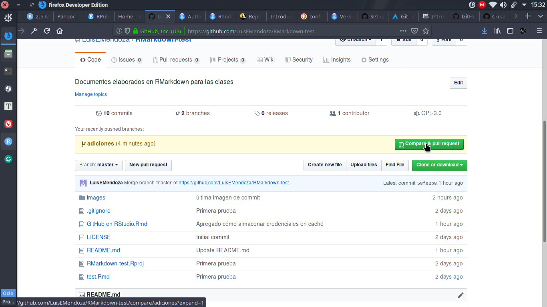The image size is (547, 307).
Task: Open a new browser tab
Action: coord(528,16)
